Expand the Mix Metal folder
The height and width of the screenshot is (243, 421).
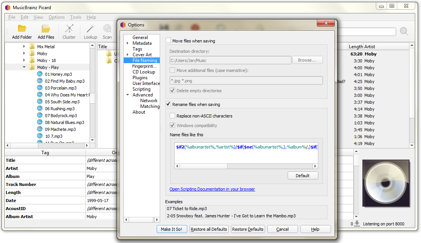coord(24,46)
